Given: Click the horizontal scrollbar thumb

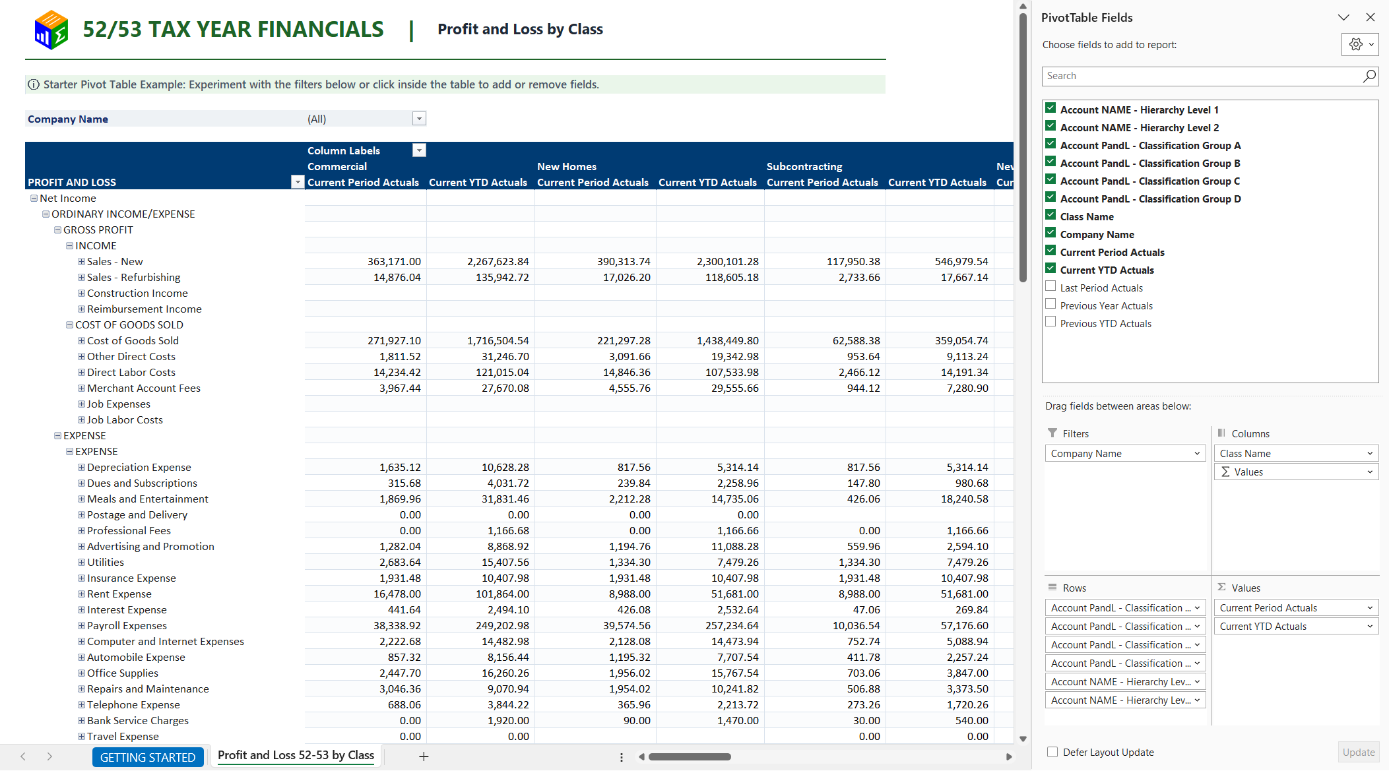Looking at the screenshot, I should tap(690, 756).
